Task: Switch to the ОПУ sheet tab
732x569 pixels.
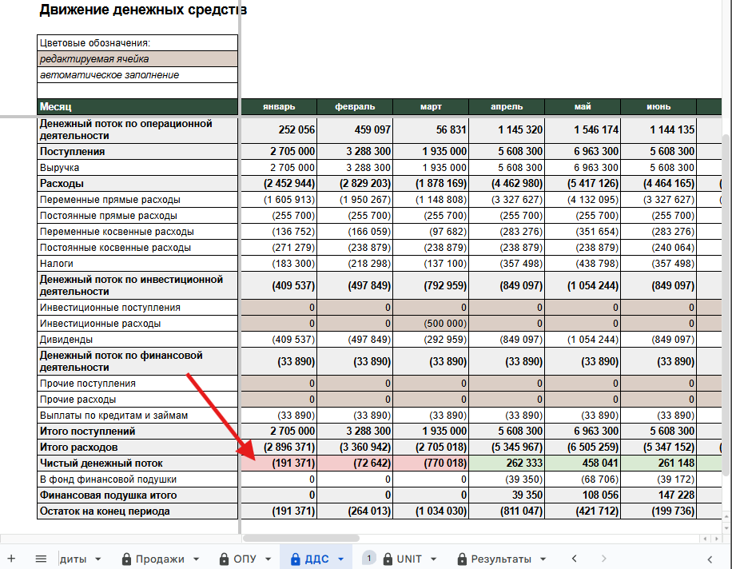Action: [245, 559]
